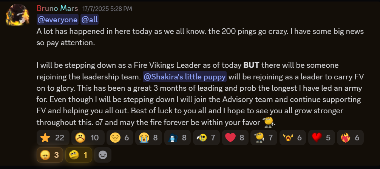Toggle the thinking face reaction showing 1
Screen dimensions: 380x169
[79, 155]
